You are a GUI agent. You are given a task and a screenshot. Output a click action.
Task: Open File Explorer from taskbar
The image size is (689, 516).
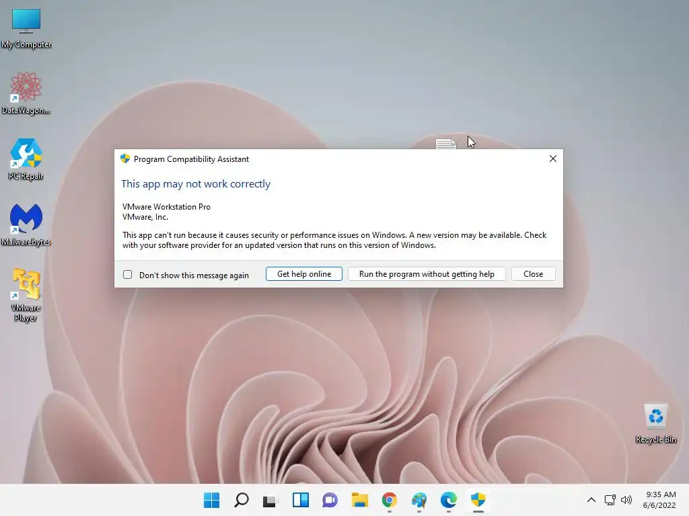pos(359,500)
